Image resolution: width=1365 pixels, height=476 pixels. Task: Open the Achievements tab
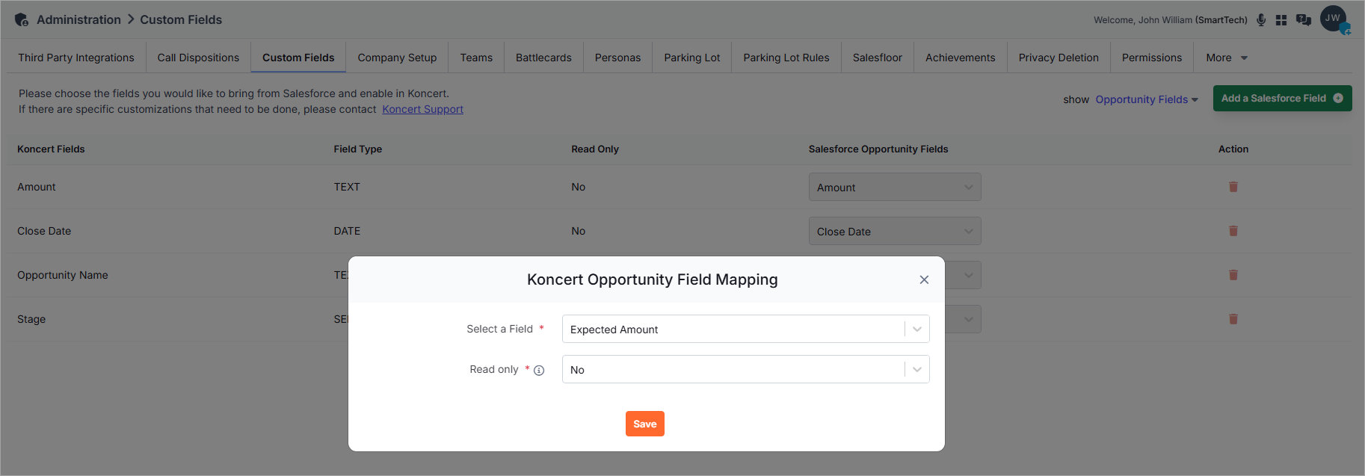pos(961,58)
